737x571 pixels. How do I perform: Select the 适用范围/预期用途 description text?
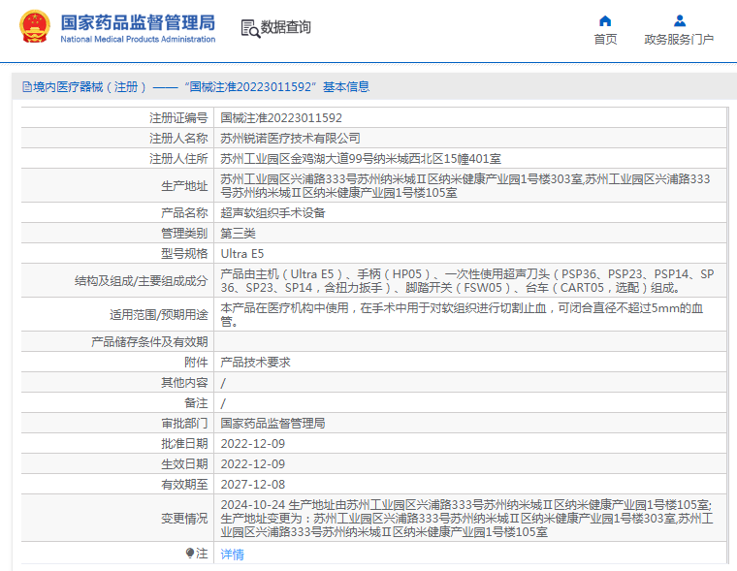tap(462, 314)
